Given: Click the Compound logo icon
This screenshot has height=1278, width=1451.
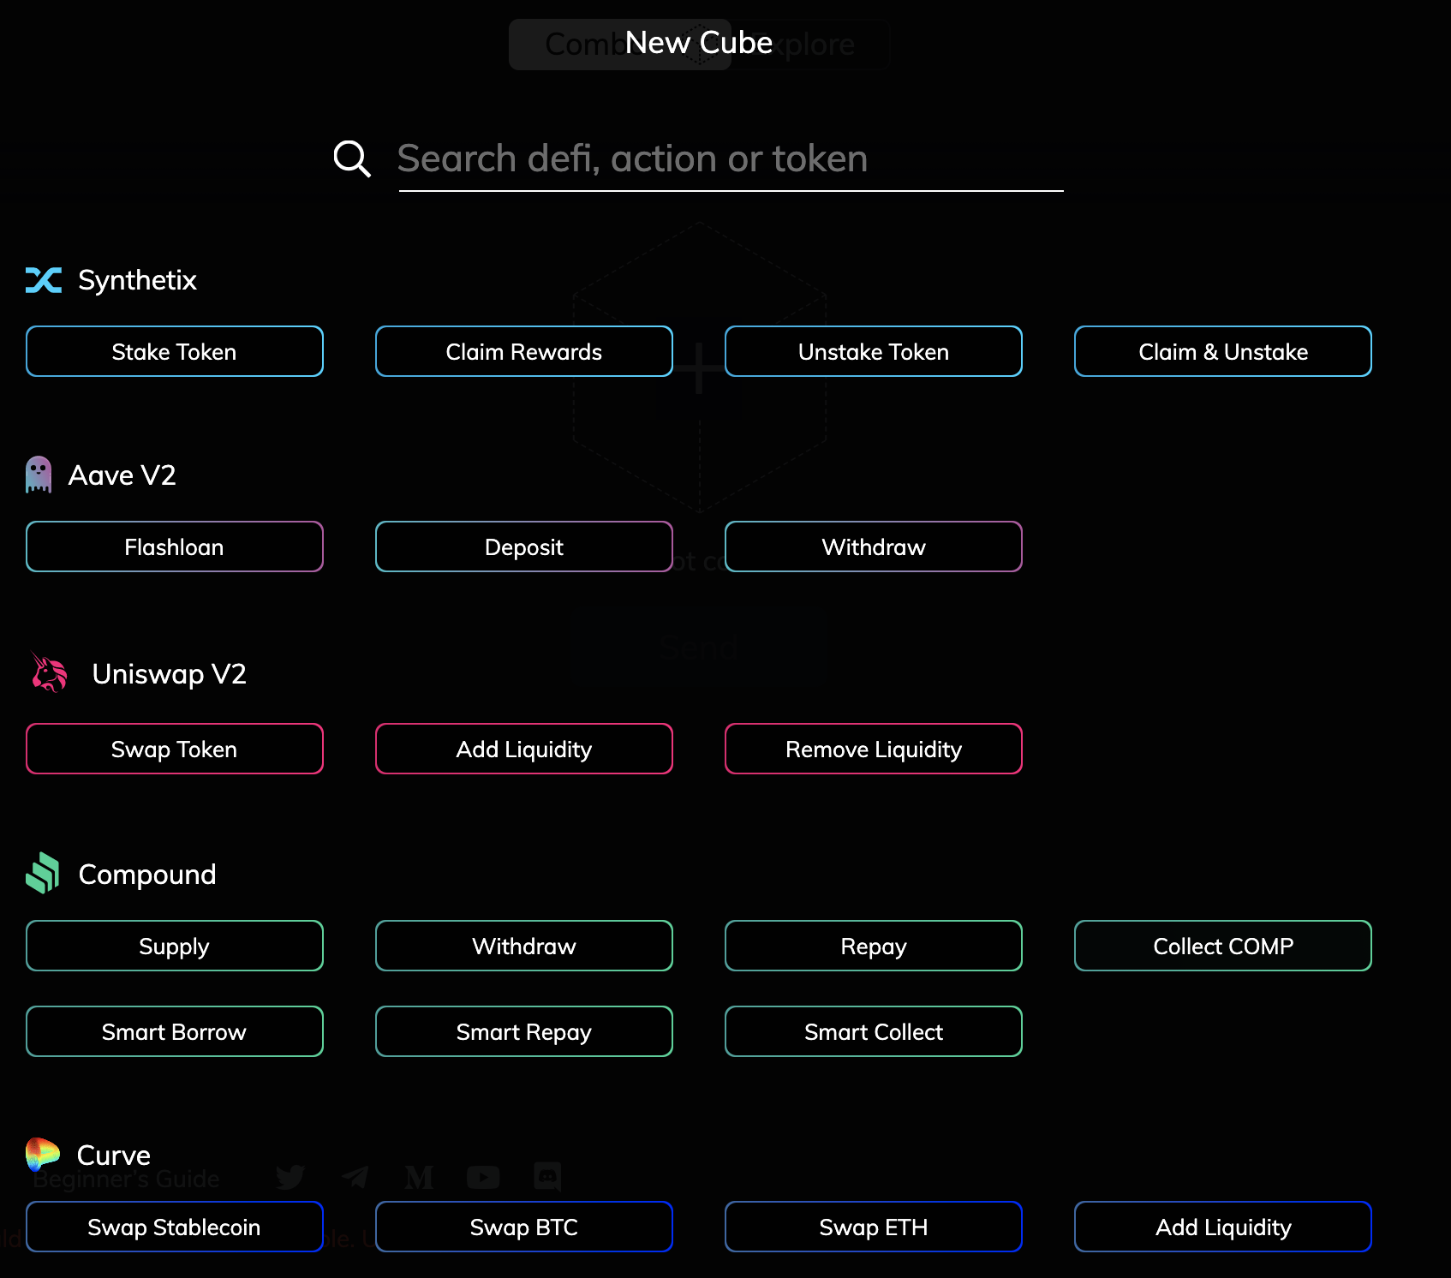Looking at the screenshot, I should click(x=43, y=874).
